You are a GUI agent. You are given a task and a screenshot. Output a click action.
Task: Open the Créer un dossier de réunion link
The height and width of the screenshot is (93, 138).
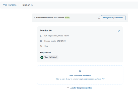tap(80, 75)
